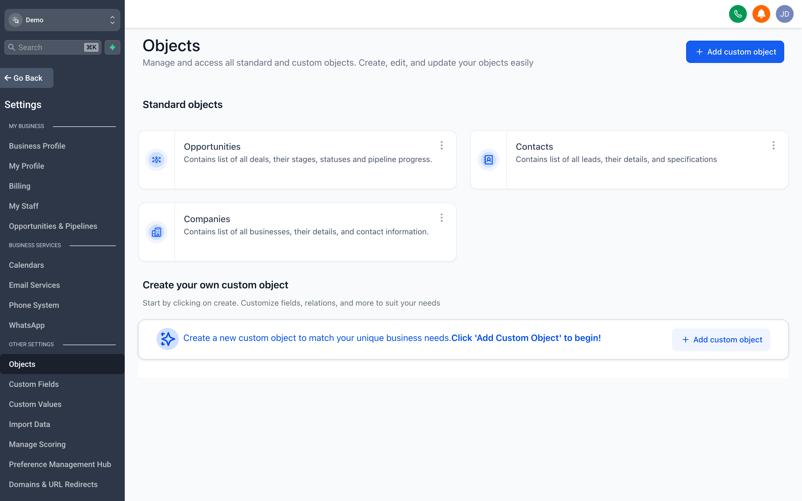
Task: Open My Staff settings
Action: 23,206
